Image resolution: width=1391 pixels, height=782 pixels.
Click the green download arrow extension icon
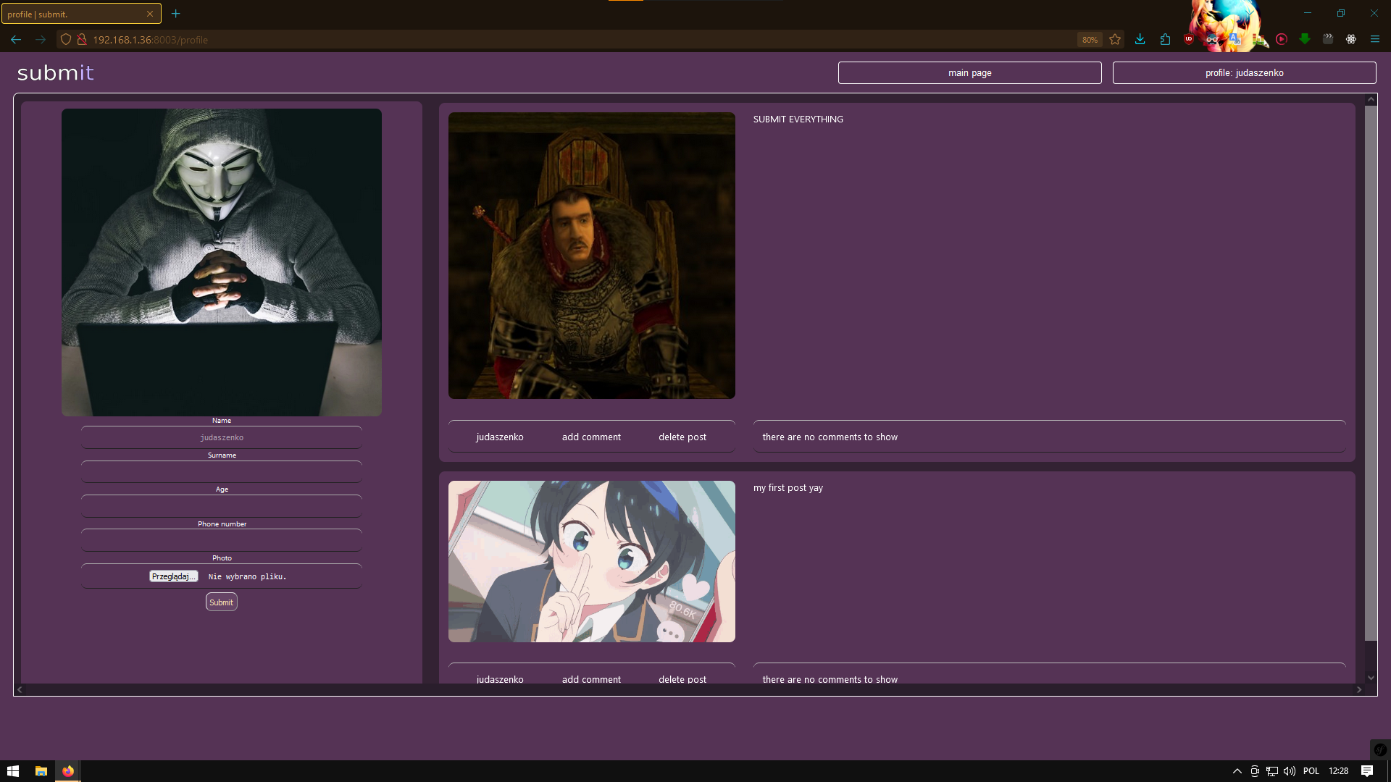click(1305, 40)
